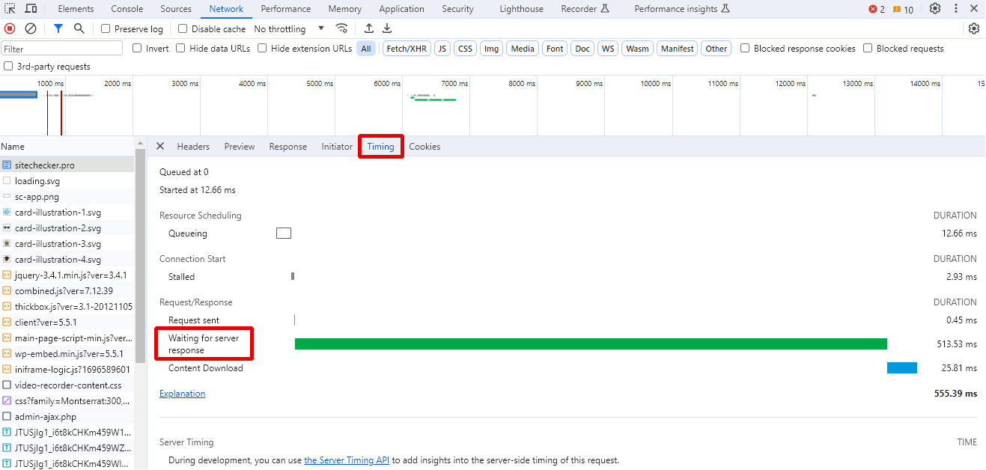Open network conditions wifi icon
This screenshot has height=470, width=986.
point(342,28)
